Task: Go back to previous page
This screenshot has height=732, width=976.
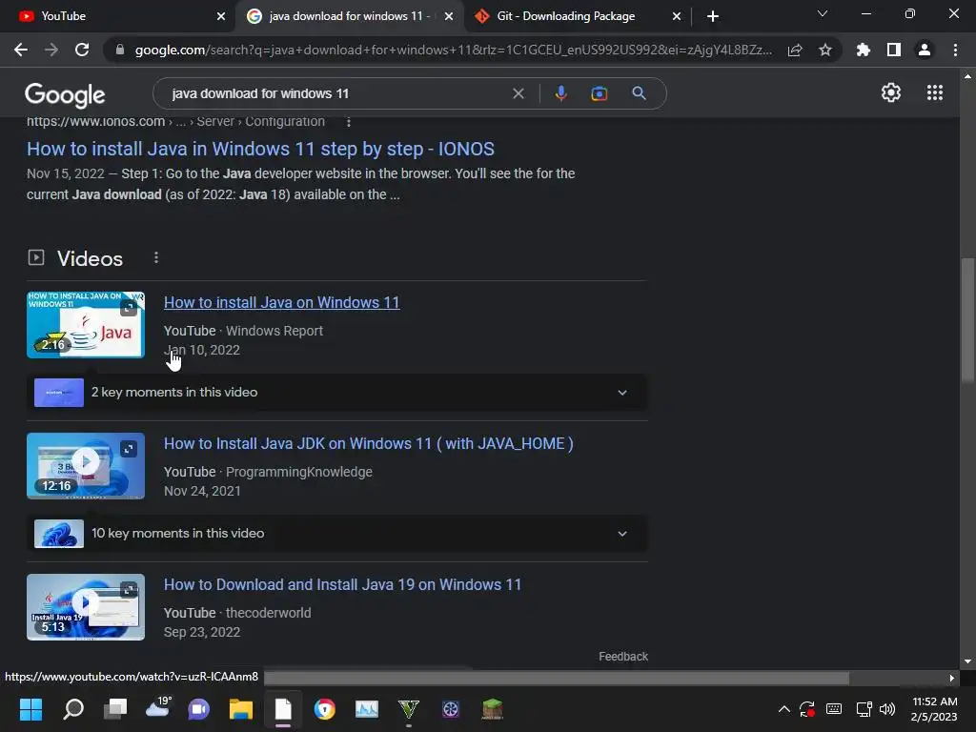Action: pyautogui.click(x=21, y=50)
